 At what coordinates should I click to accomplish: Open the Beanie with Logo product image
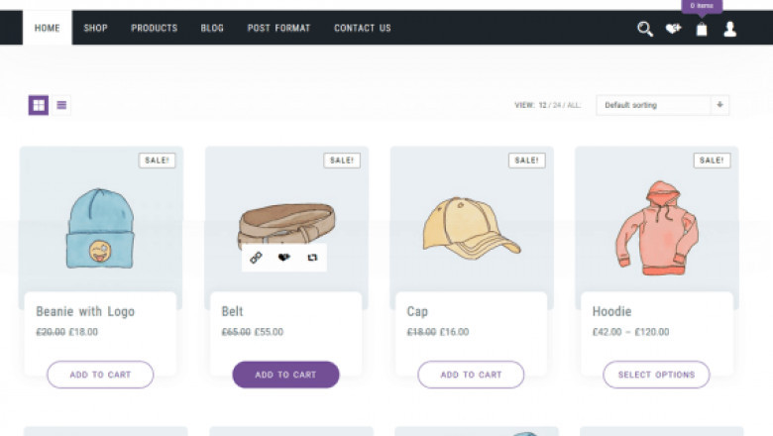(99, 229)
